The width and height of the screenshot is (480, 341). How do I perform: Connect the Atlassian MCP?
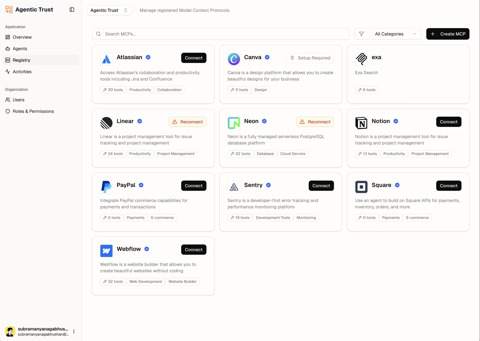click(x=194, y=58)
